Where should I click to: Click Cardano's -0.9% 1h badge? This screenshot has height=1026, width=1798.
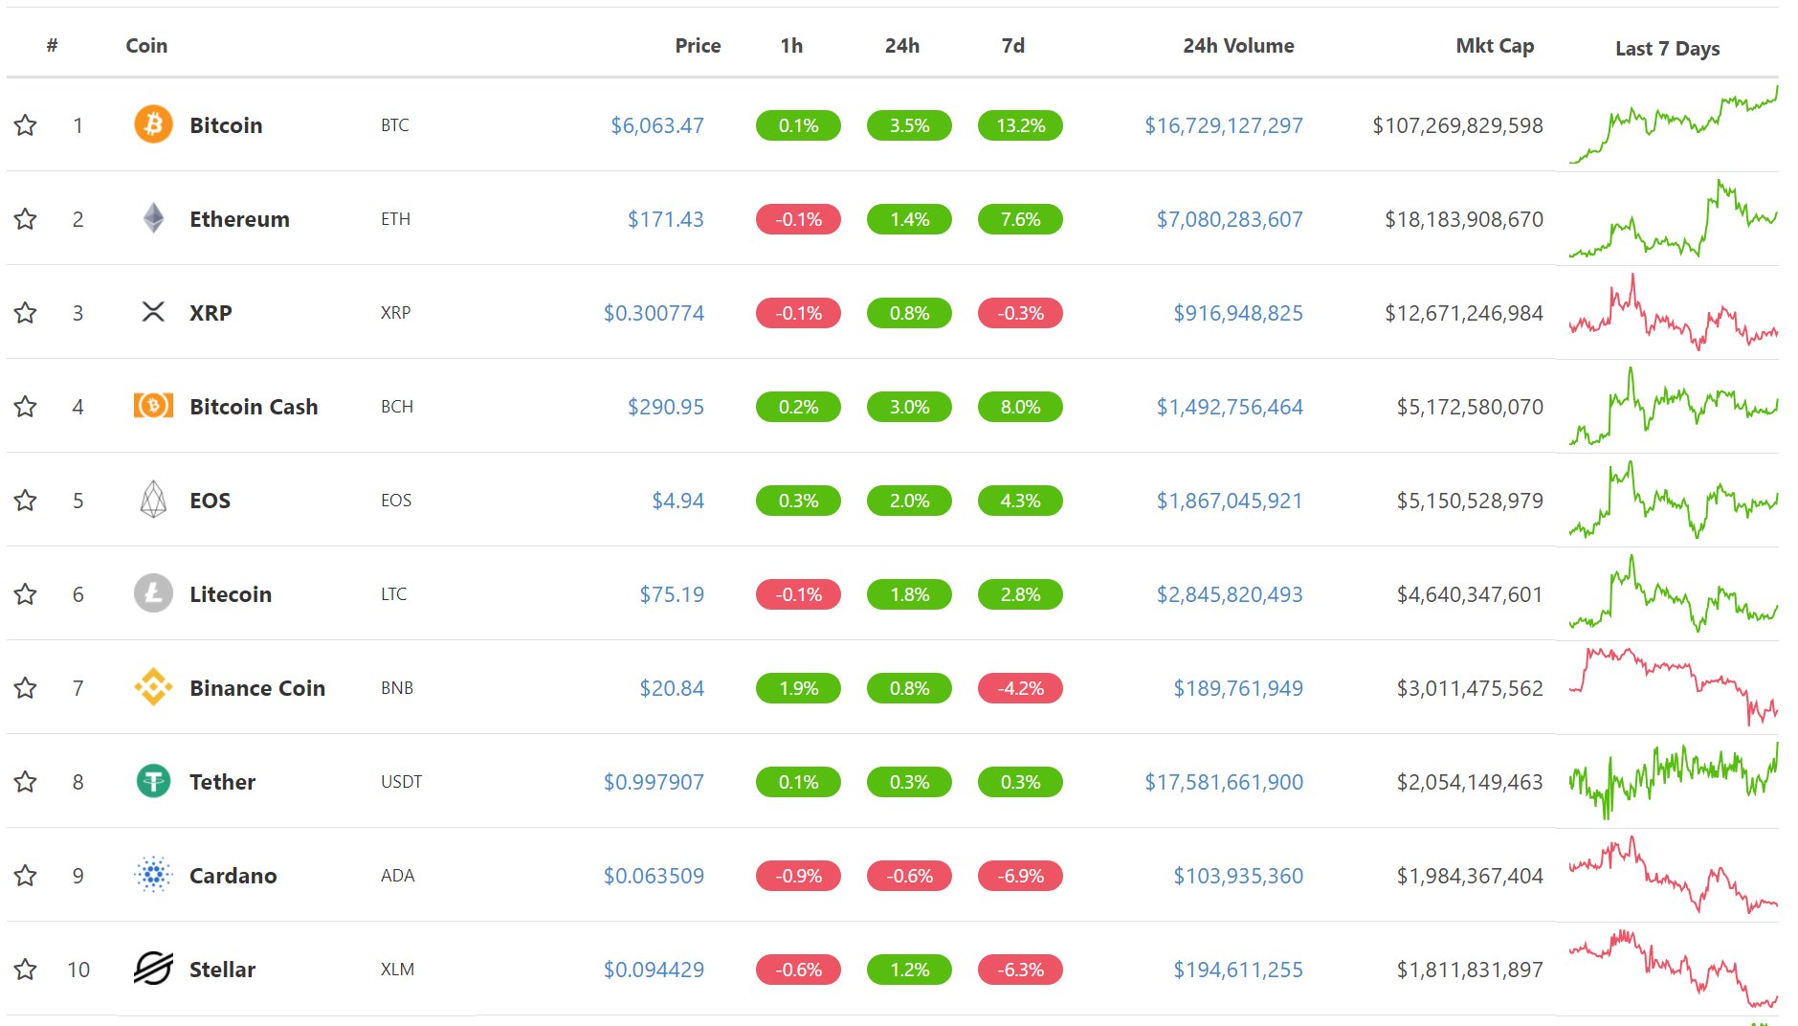pos(798,875)
